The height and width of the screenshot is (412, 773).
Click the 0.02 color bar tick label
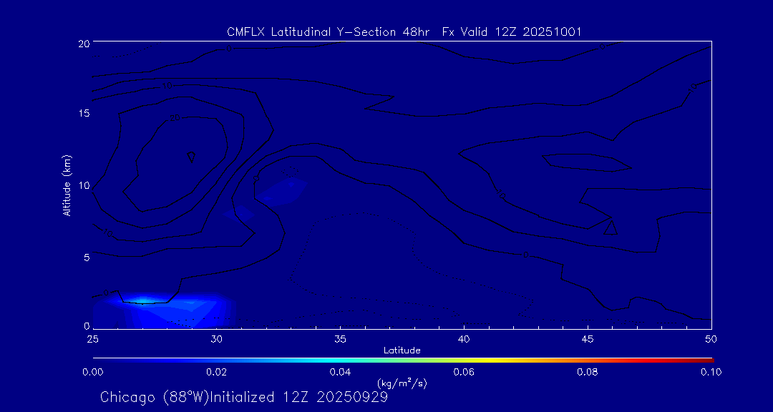216,372
